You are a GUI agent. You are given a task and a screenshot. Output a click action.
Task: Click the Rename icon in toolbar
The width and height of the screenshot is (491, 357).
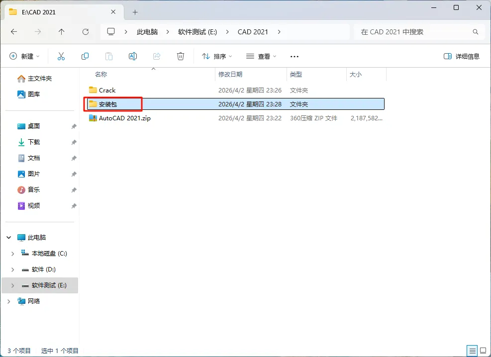[x=133, y=56]
